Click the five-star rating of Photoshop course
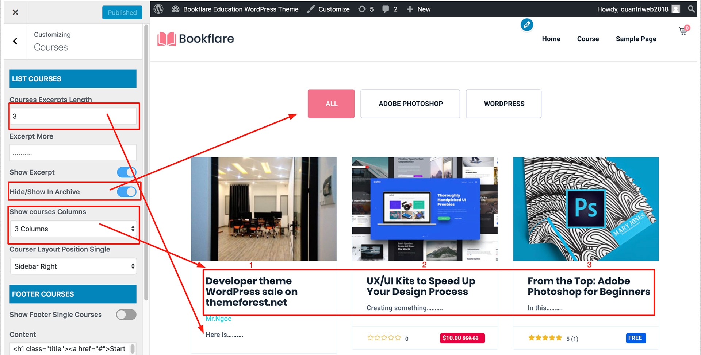 click(545, 338)
